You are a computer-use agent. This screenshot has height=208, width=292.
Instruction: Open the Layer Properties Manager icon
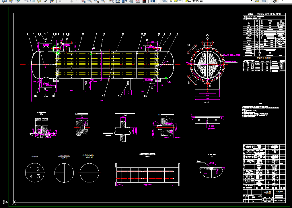[164, 1]
